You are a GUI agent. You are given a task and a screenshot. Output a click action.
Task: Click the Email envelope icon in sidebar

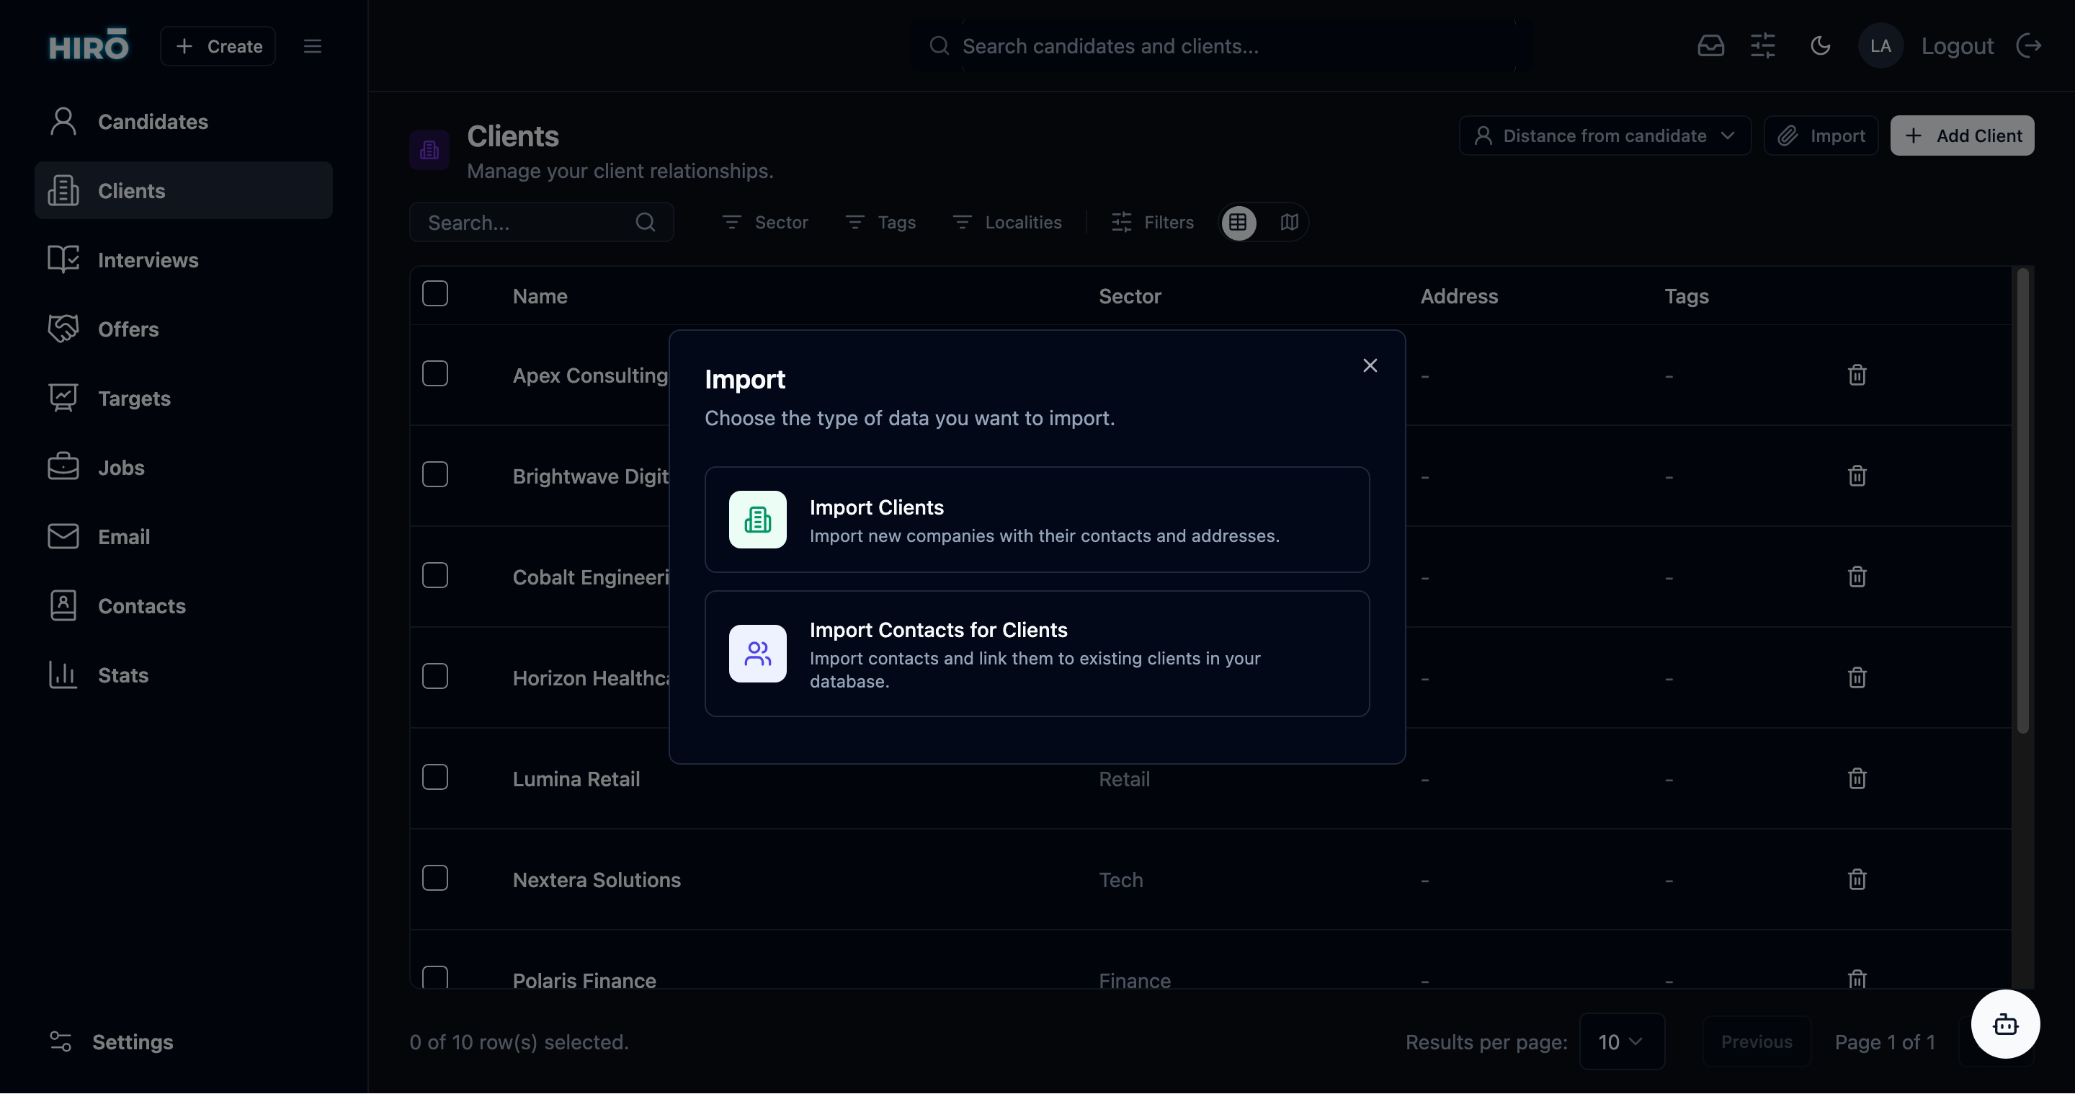tap(63, 535)
